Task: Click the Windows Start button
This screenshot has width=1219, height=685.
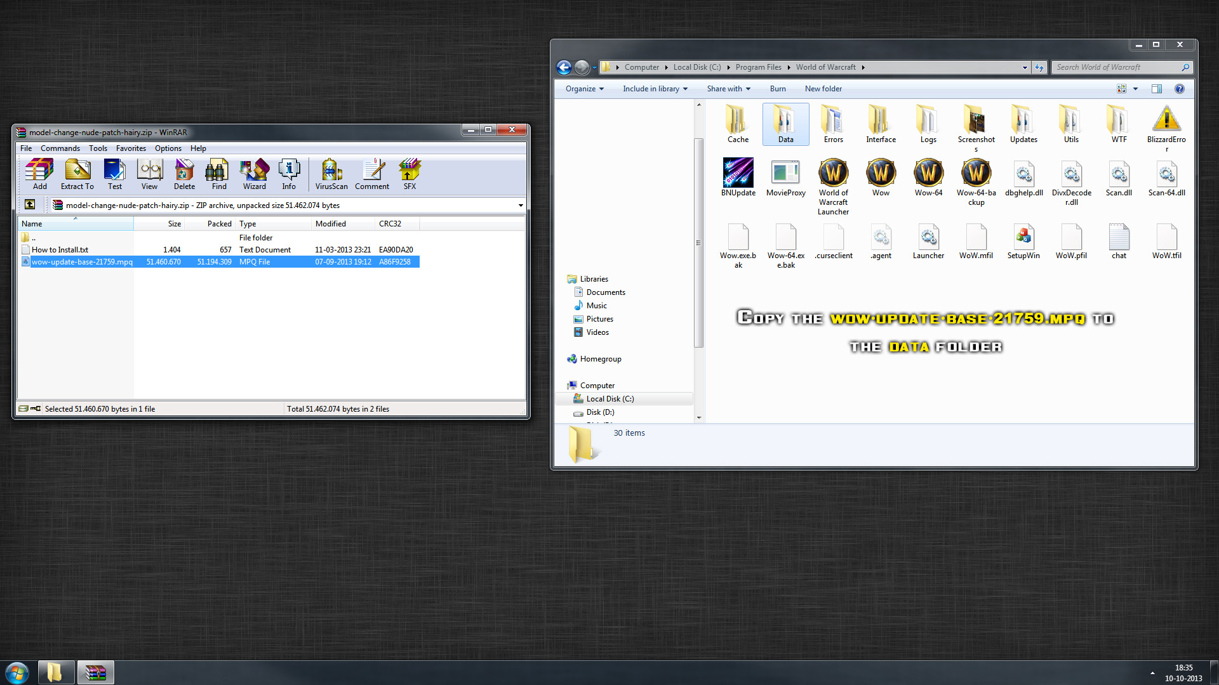Action: tap(17, 672)
